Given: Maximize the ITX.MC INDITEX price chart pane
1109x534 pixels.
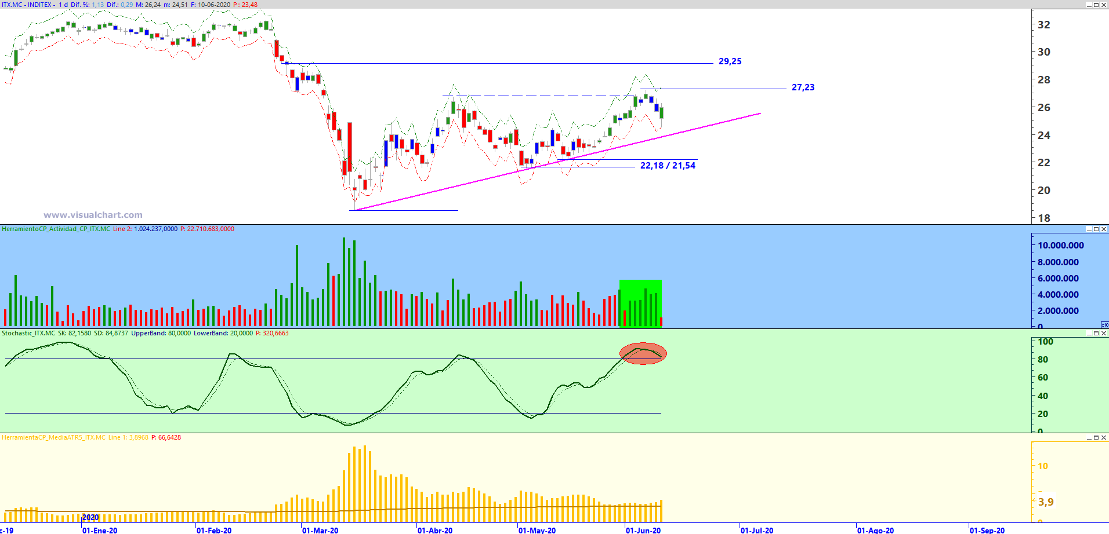Looking at the screenshot, I should (1096, 5).
